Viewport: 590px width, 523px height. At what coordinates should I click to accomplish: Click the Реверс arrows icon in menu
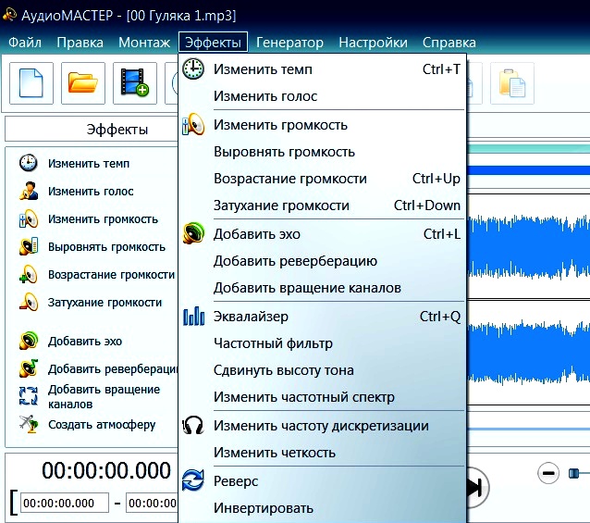(x=194, y=481)
